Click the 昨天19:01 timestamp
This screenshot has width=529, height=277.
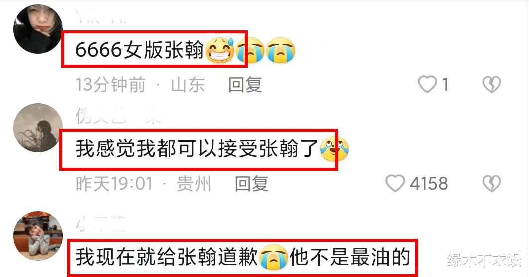[x=114, y=184]
